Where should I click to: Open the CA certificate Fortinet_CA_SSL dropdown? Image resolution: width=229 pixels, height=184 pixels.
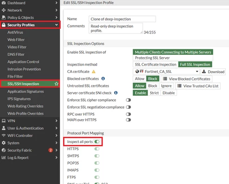(x=166, y=72)
